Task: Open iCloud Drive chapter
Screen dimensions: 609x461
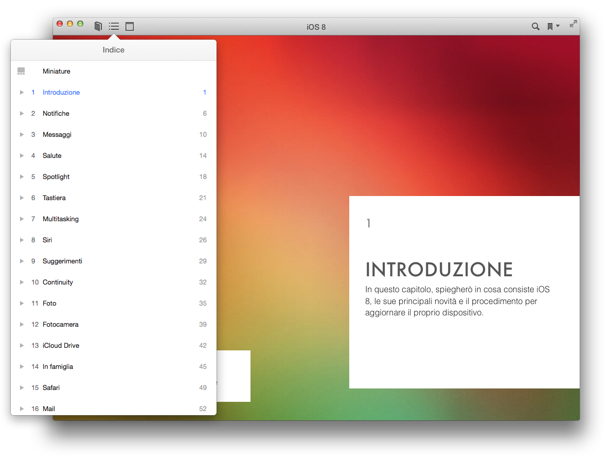Action: tap(61, 346)
